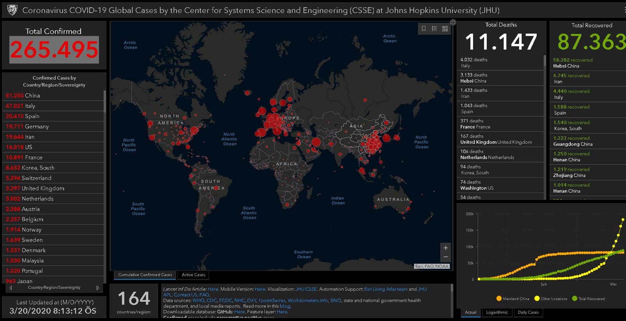626x321 pixels.
Task: Select Iran 19.644 in confirmed list
Action: pyautogui.click(x=53, y=137)
